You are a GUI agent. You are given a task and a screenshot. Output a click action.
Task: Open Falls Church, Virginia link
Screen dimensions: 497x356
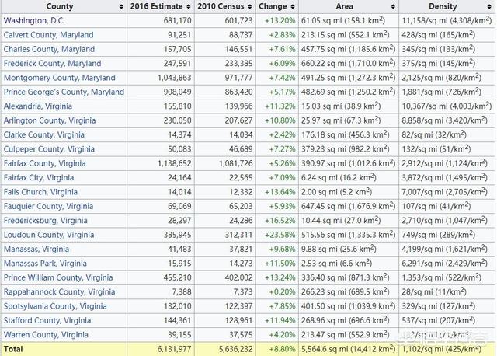(x=40, y=192)
